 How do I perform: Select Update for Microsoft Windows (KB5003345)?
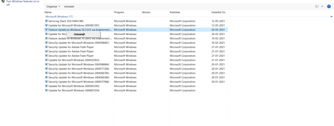coord(74,86)
